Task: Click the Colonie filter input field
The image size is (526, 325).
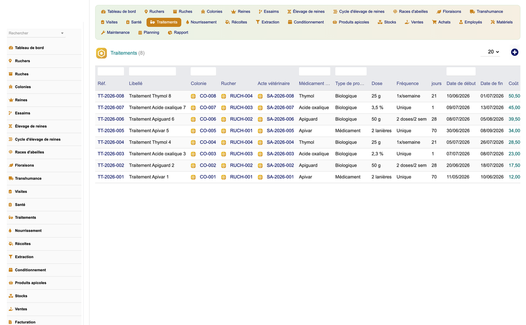Action: pos(203,71)
